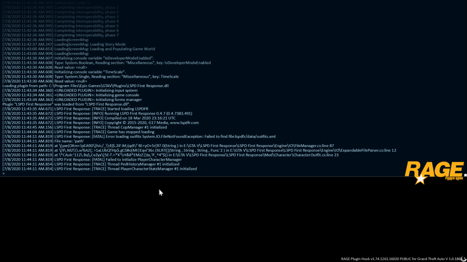Select the 'Compiled on 18 Mar 2020' log line
The width and height of the screenshot is (467, 262).
point(89,118)
